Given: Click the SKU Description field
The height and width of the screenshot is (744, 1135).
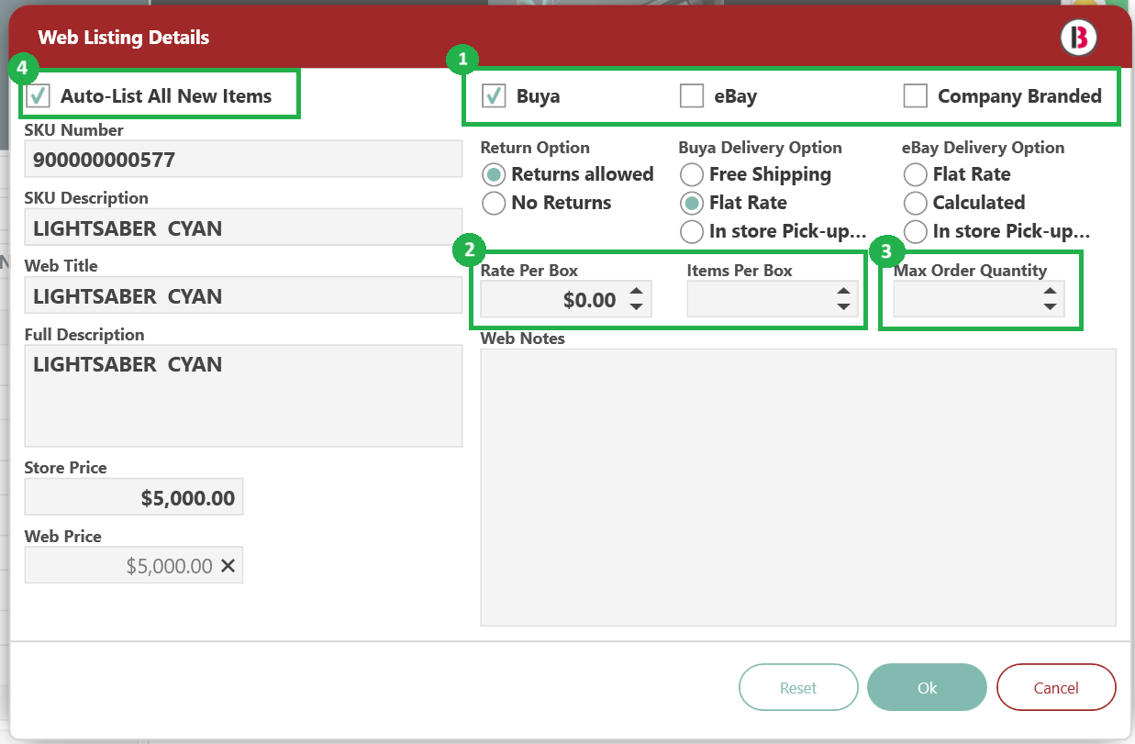Looking at the screenshot, I should [x=243, y=228].
